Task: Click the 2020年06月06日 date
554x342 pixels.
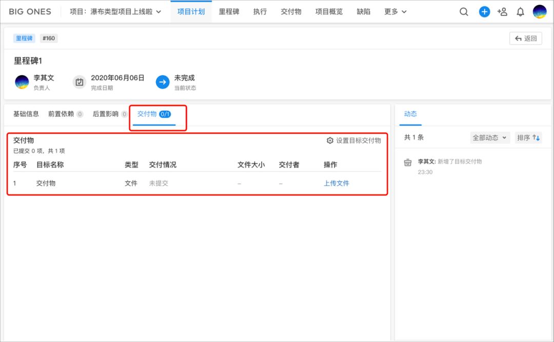Action: 117,78
